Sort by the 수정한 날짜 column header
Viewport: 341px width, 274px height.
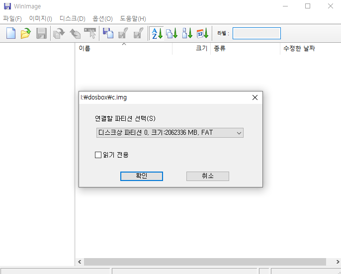pyautogui.click(x=311, y=48)
